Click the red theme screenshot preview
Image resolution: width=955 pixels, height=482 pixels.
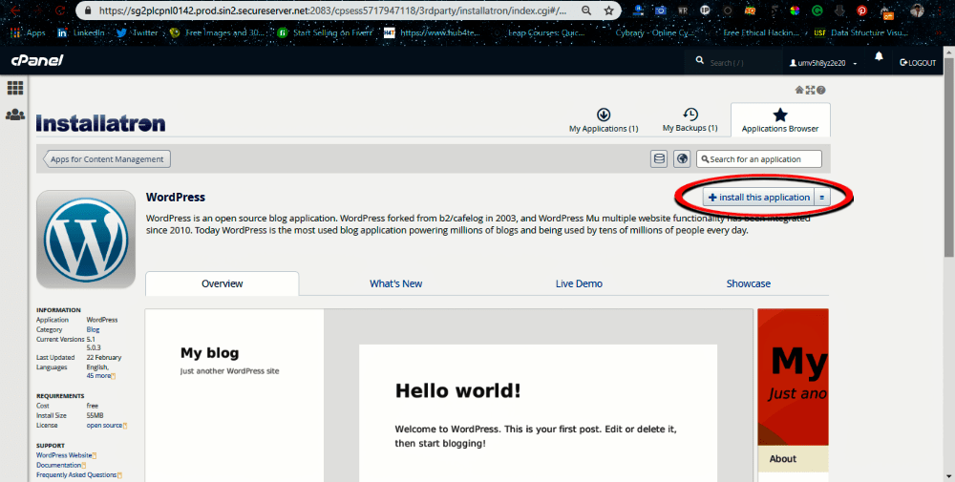point(793,395)
